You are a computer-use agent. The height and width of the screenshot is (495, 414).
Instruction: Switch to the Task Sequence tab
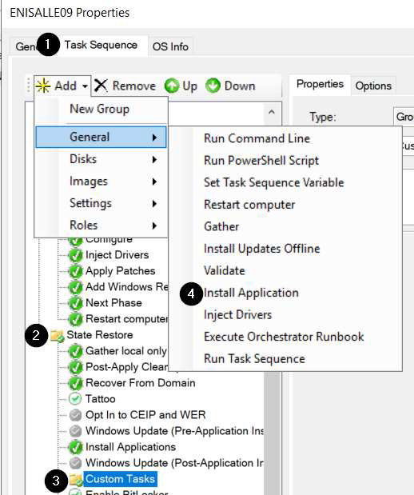point(101,45)
